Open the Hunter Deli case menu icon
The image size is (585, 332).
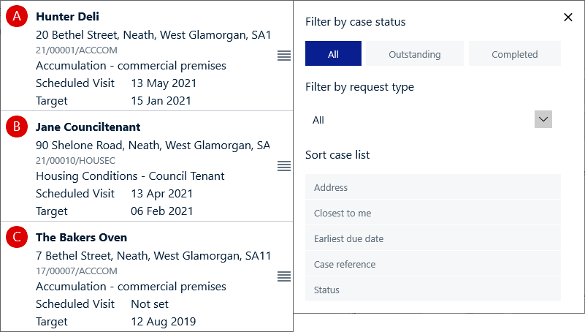coord(284,56)
